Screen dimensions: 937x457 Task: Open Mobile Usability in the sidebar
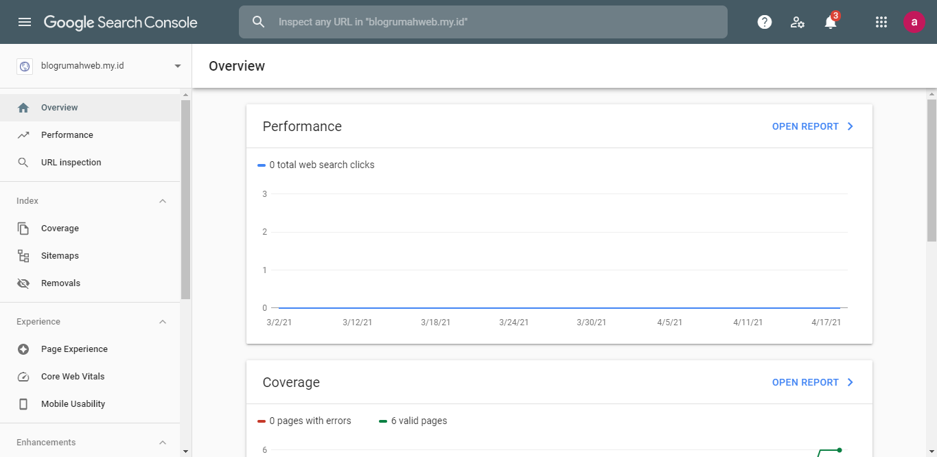tap(90, 404)
